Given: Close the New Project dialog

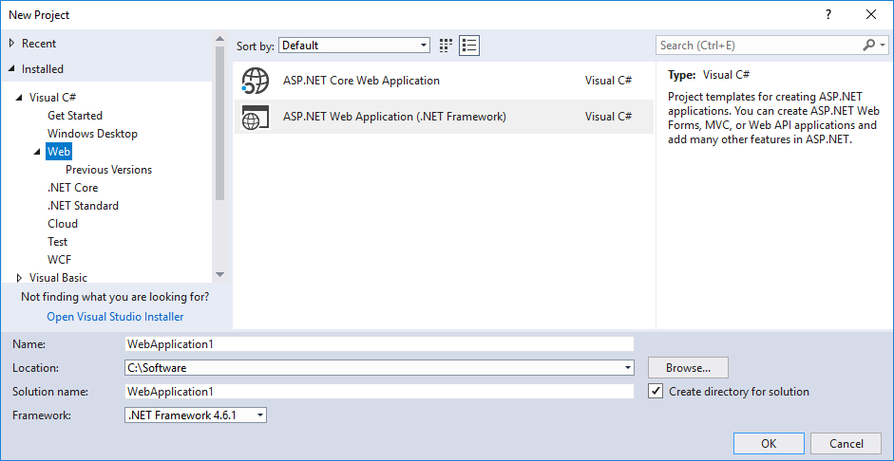Looking at the screenshot, I should click(x=870, y=15).
